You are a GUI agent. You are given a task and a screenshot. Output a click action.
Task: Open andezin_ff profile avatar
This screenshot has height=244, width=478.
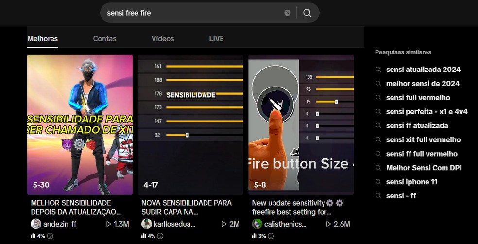tap(36, 224)
